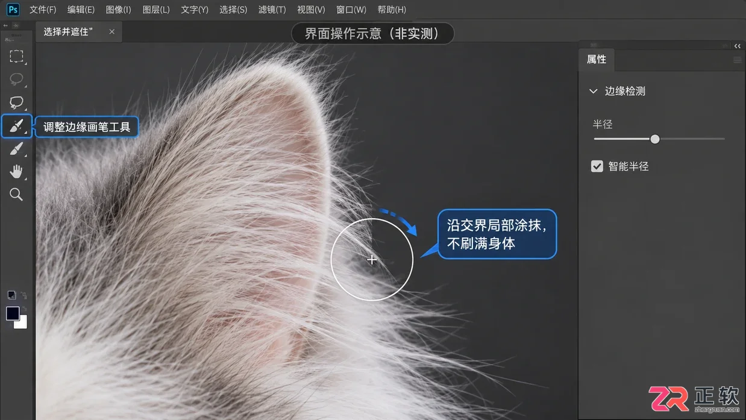Open the 文件(F) menu
746x420 pixels.
43,10
